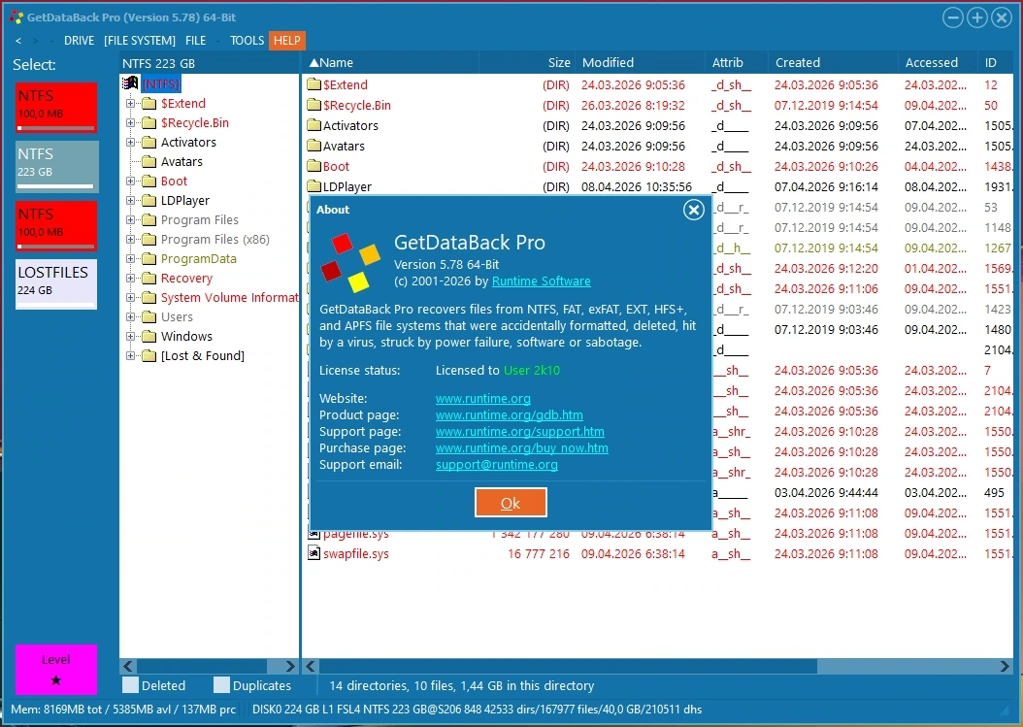Select the Avatars entry in tree
1023x727 pixels.
[x=181, y=161]
